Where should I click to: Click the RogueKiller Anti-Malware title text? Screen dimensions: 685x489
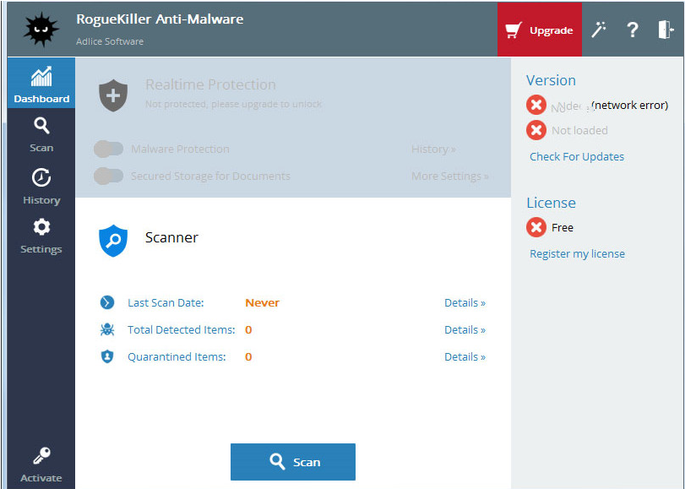tap(160, 19)
